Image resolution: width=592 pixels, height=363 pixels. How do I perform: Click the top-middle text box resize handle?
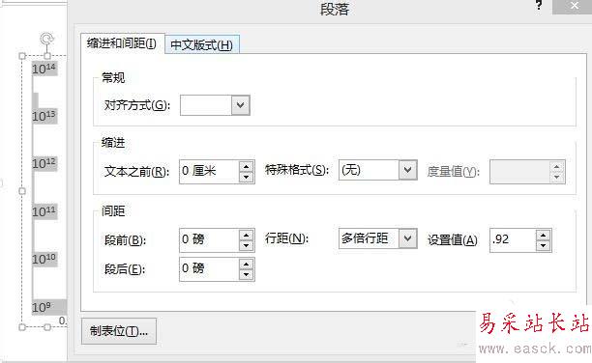(x=47, y=56)
